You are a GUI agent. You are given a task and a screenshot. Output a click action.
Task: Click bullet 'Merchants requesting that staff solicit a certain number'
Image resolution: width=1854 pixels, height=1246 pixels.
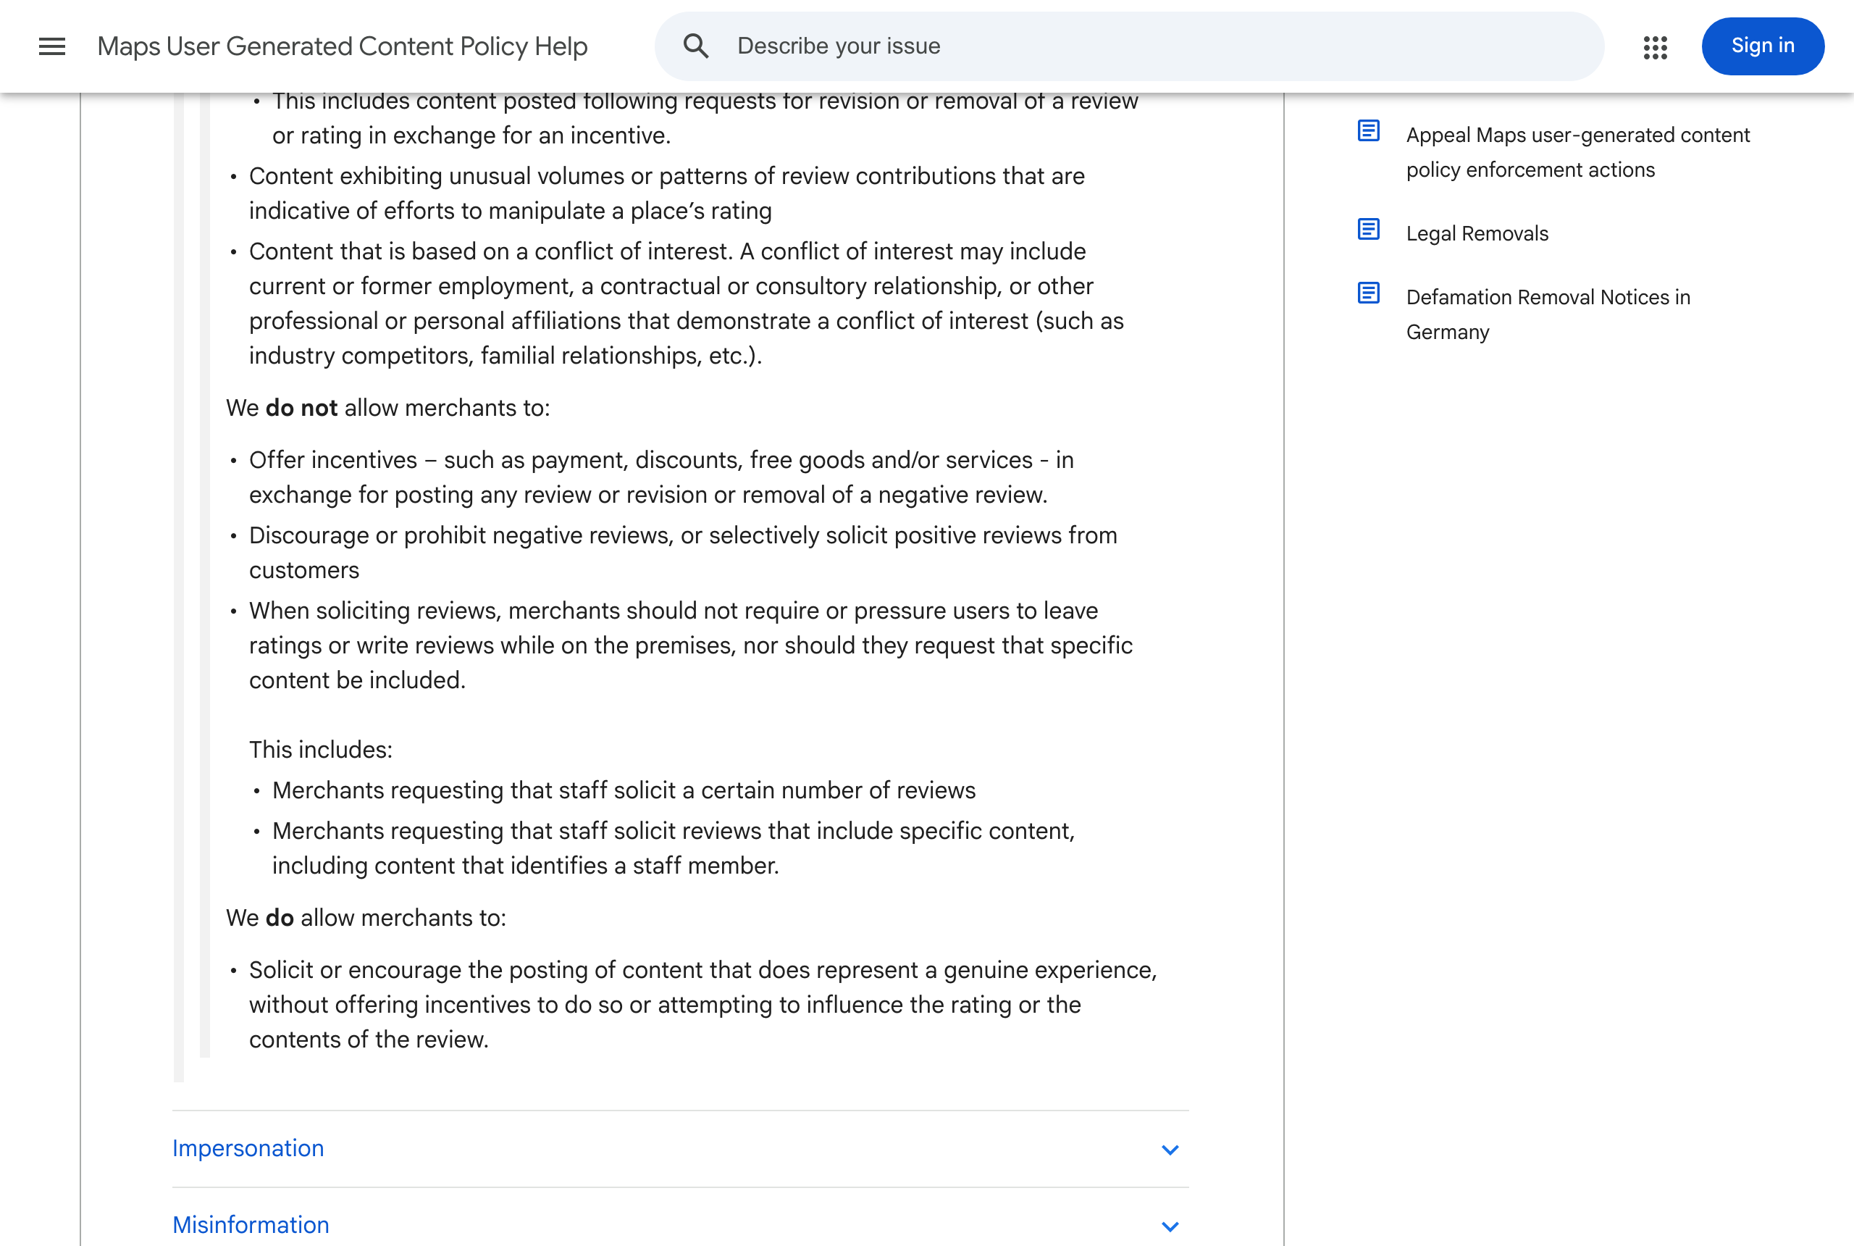624,790
